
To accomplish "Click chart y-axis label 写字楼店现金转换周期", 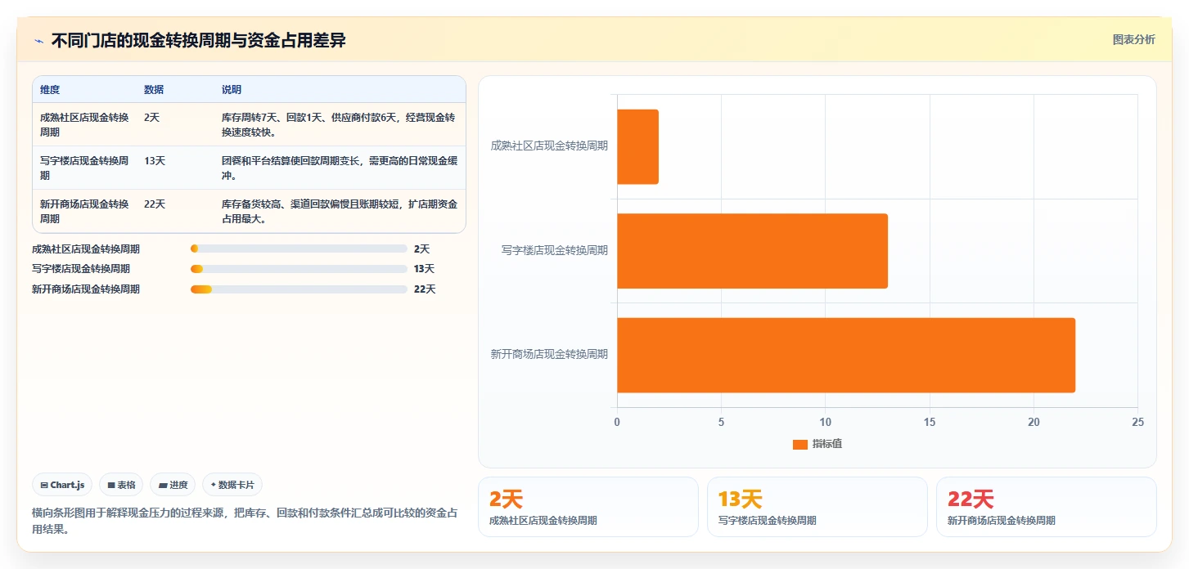I will [x=555, y=250].
